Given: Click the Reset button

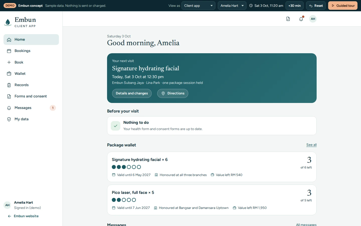Looking at the screenshot, I should (316, 6).
